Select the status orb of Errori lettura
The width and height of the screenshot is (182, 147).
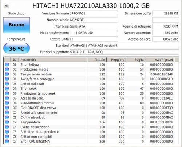7,64
